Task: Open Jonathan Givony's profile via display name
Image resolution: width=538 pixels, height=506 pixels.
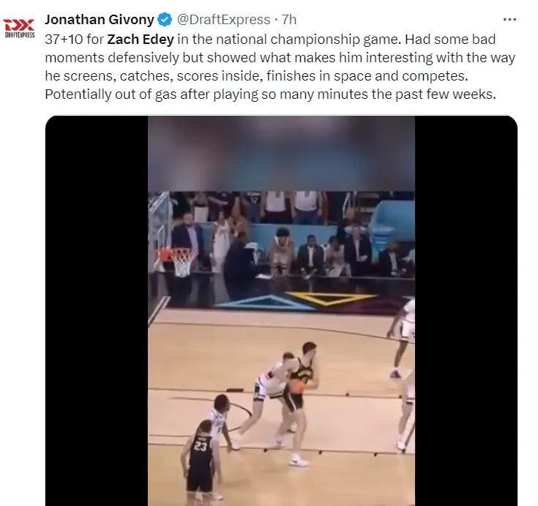Action: point(100,20)
